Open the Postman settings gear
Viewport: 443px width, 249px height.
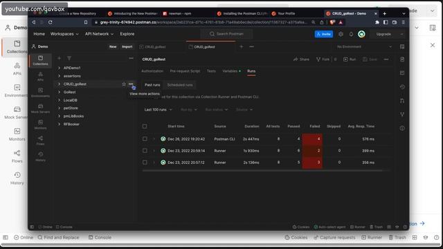click(x=341, y=34)
